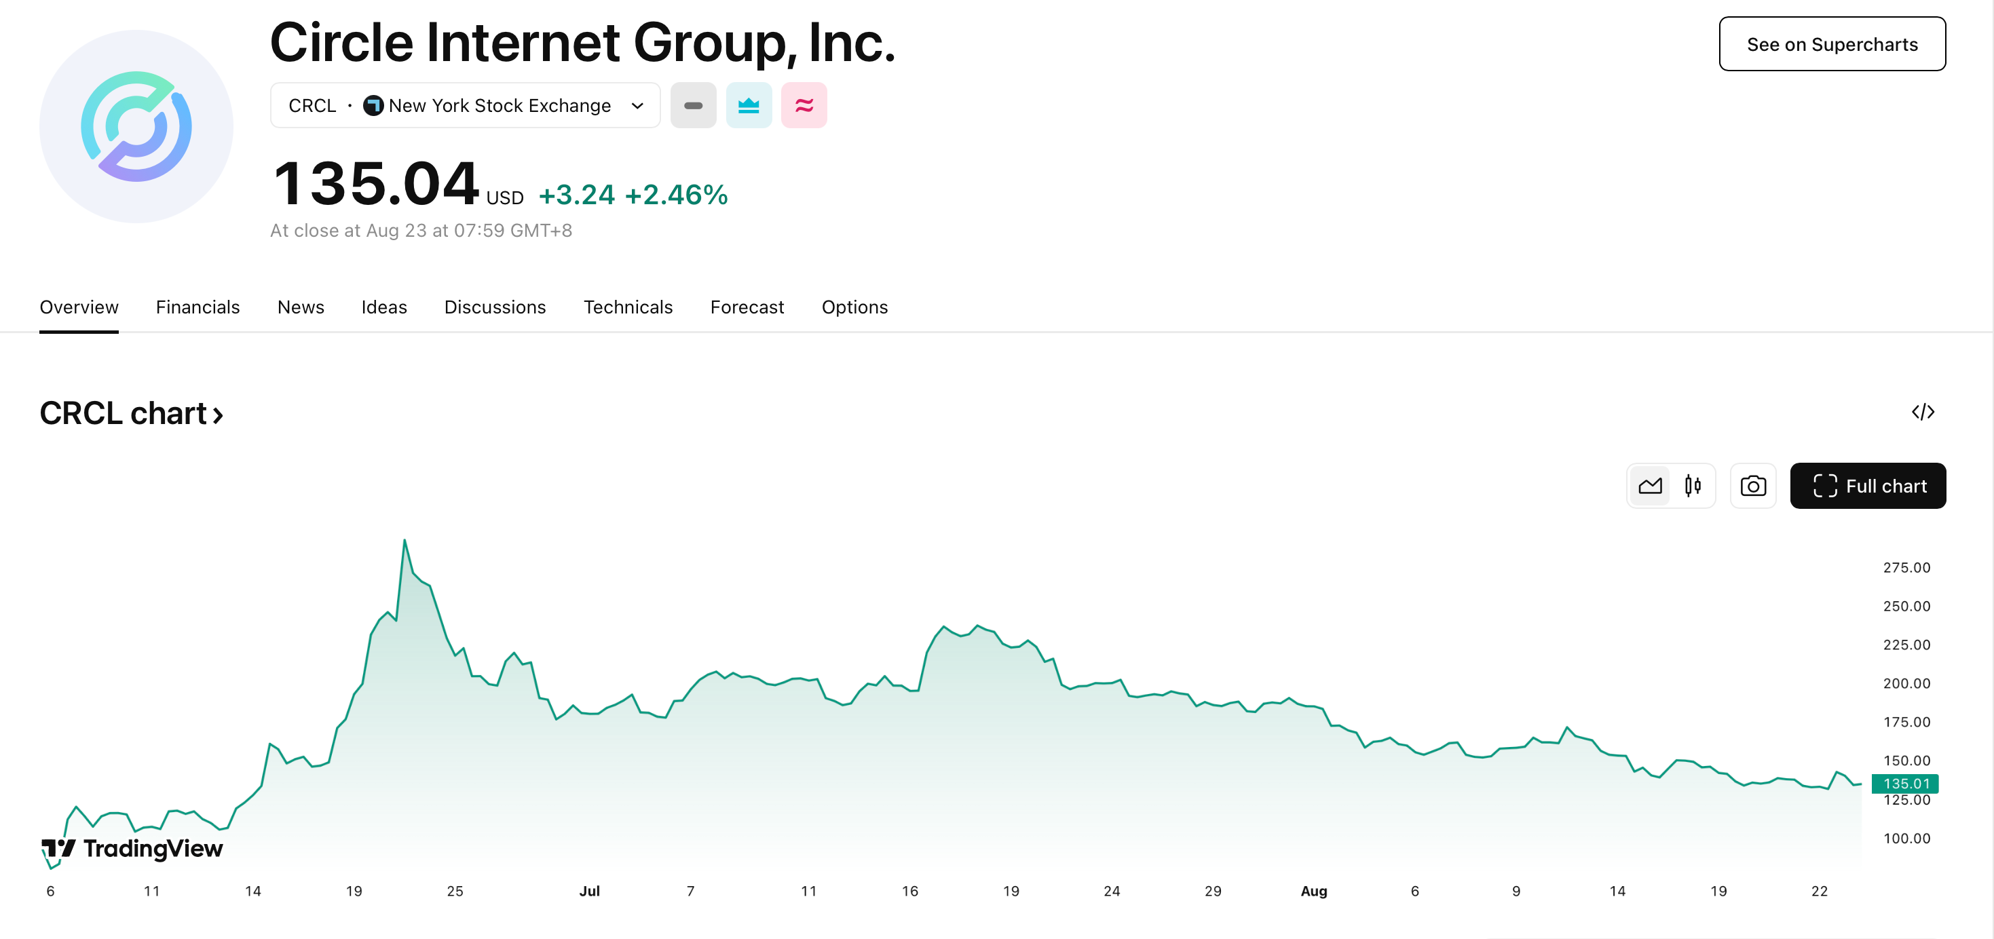Click the gray dash badge icon
This screenshot has width=1994, height=939.
click(x=693, y=105)
